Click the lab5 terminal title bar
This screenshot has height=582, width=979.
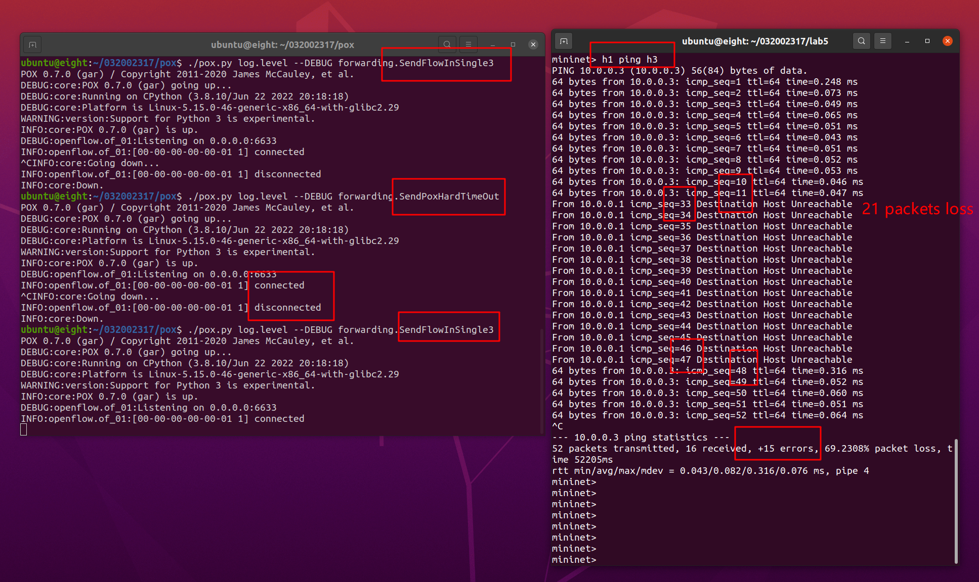pyautogui.click(x=754, y=41)
